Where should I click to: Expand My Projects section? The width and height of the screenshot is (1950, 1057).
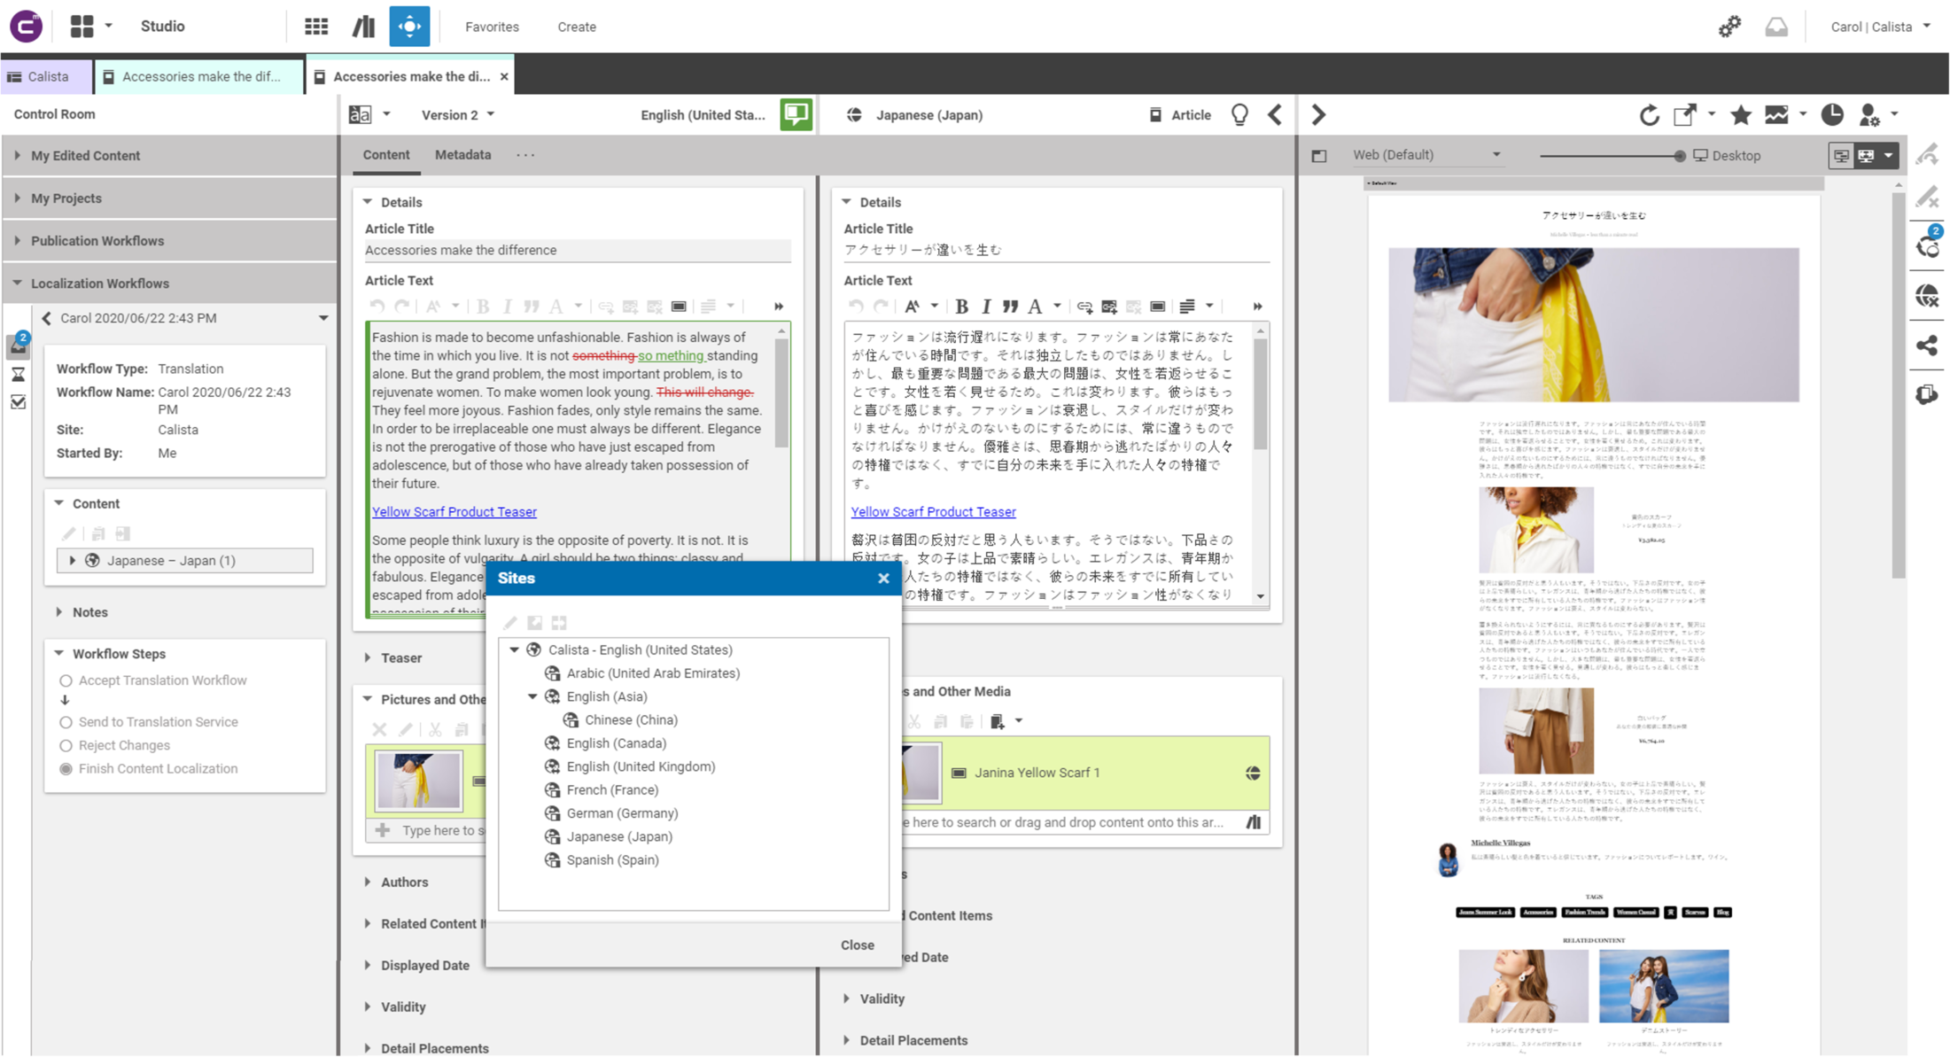click(169, 198)
